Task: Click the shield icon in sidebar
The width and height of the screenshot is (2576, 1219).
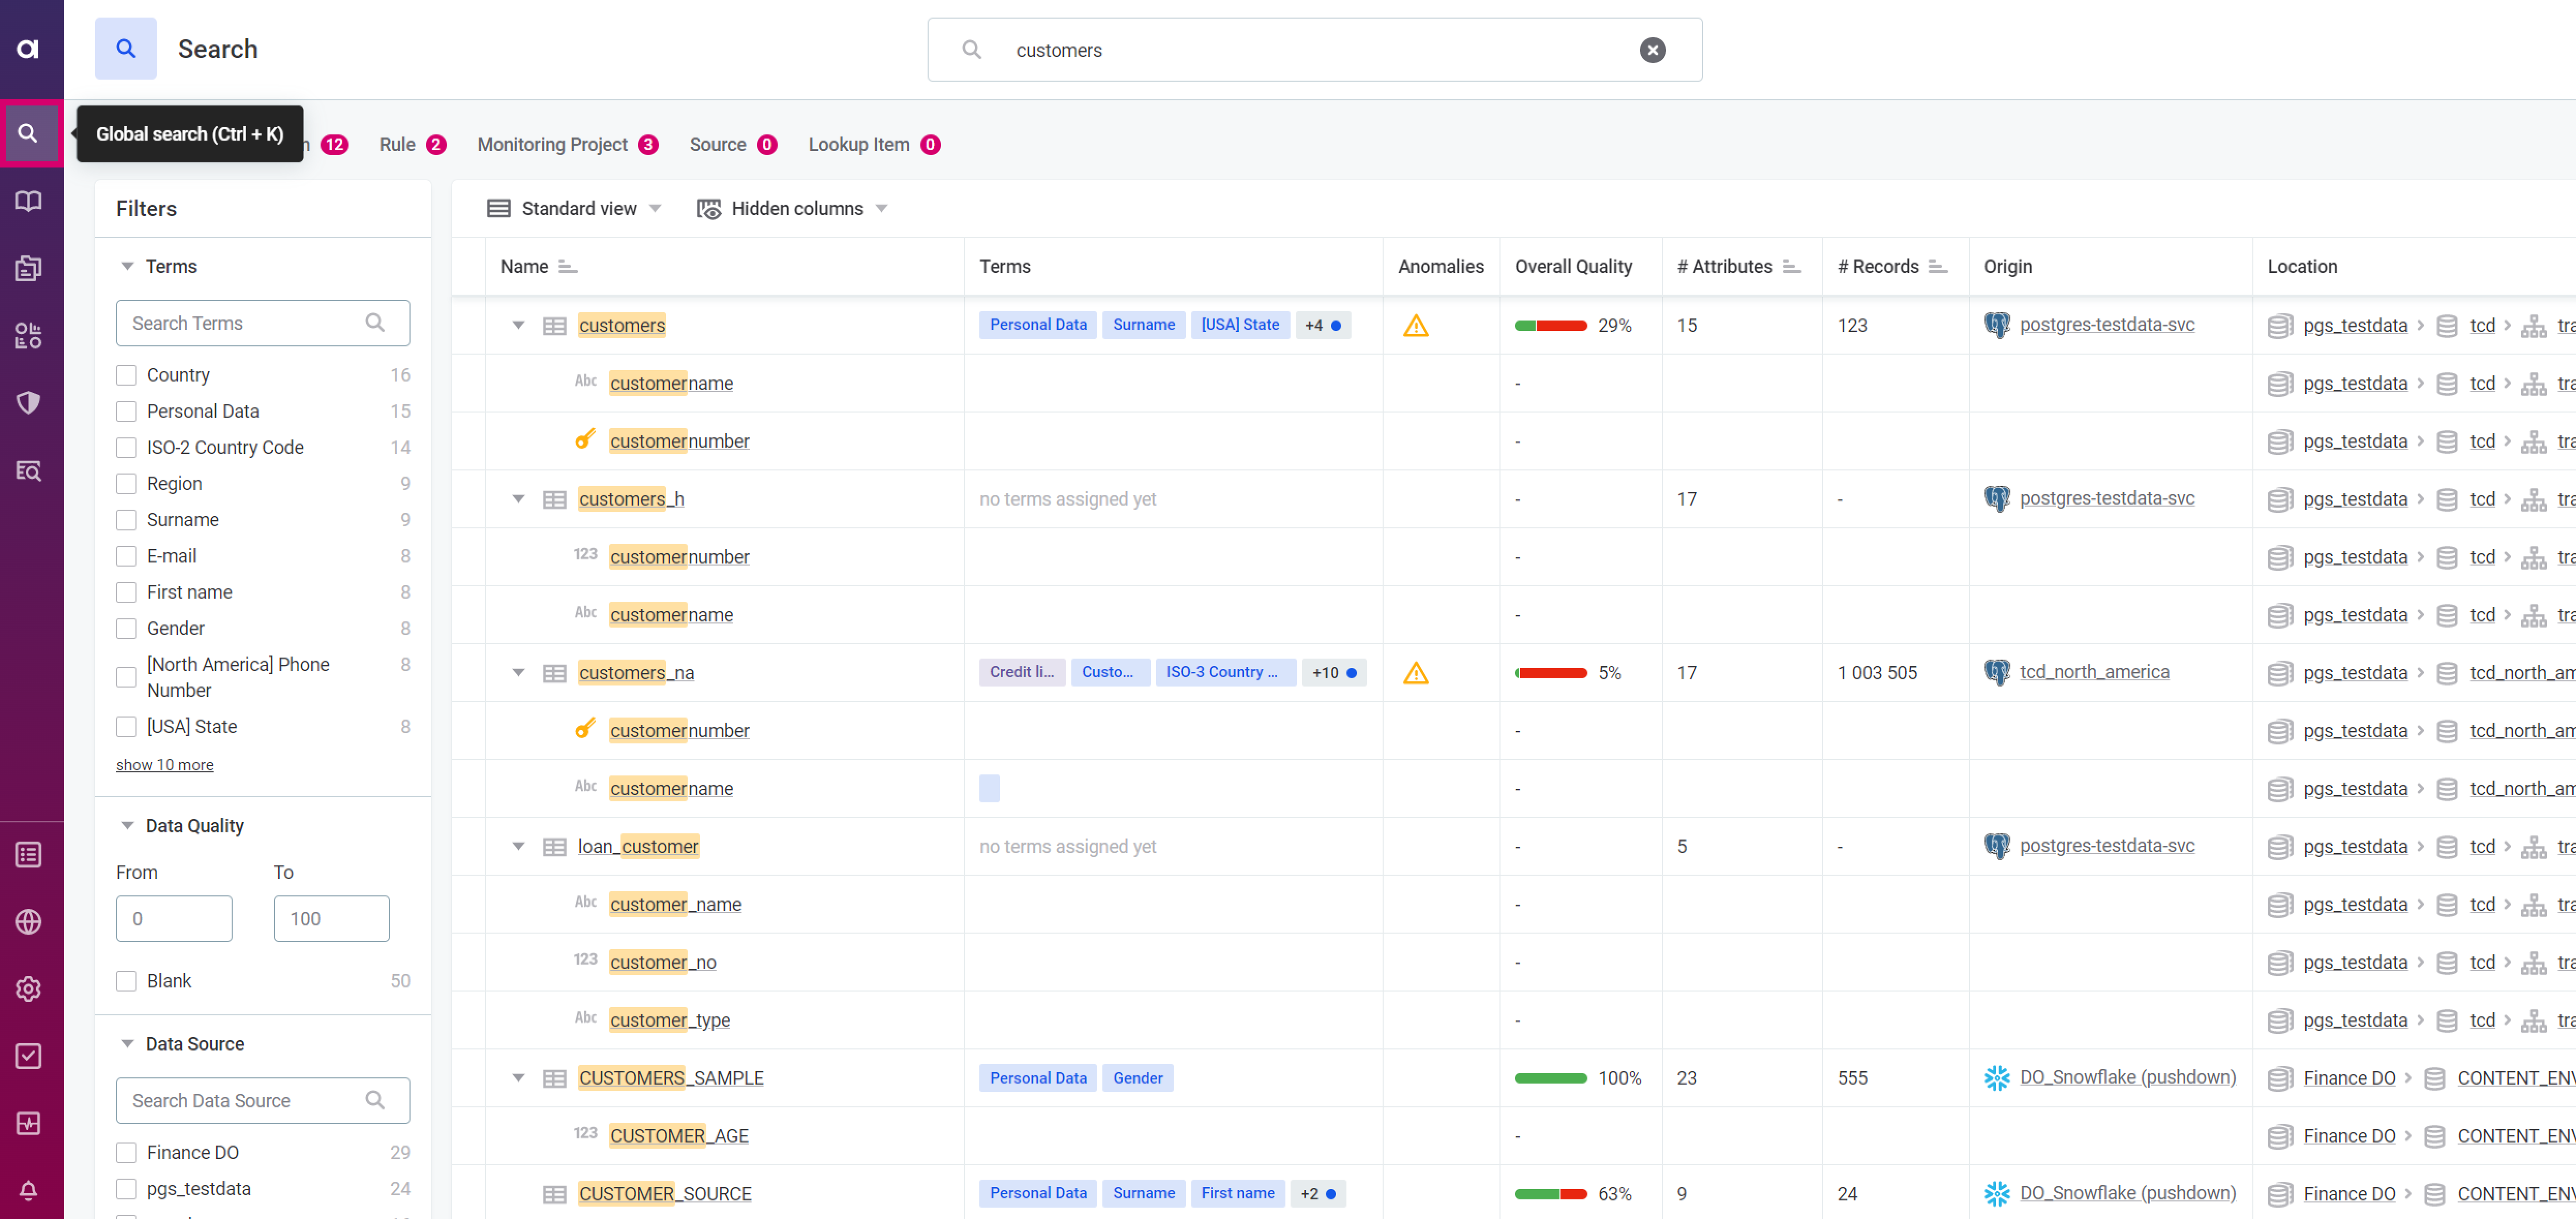Action: point(29,402)
